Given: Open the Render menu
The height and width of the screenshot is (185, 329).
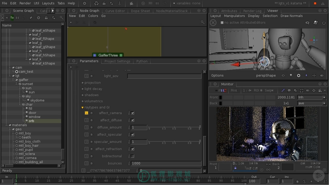Looking at the screenshot, I should (x=25, y=3).
